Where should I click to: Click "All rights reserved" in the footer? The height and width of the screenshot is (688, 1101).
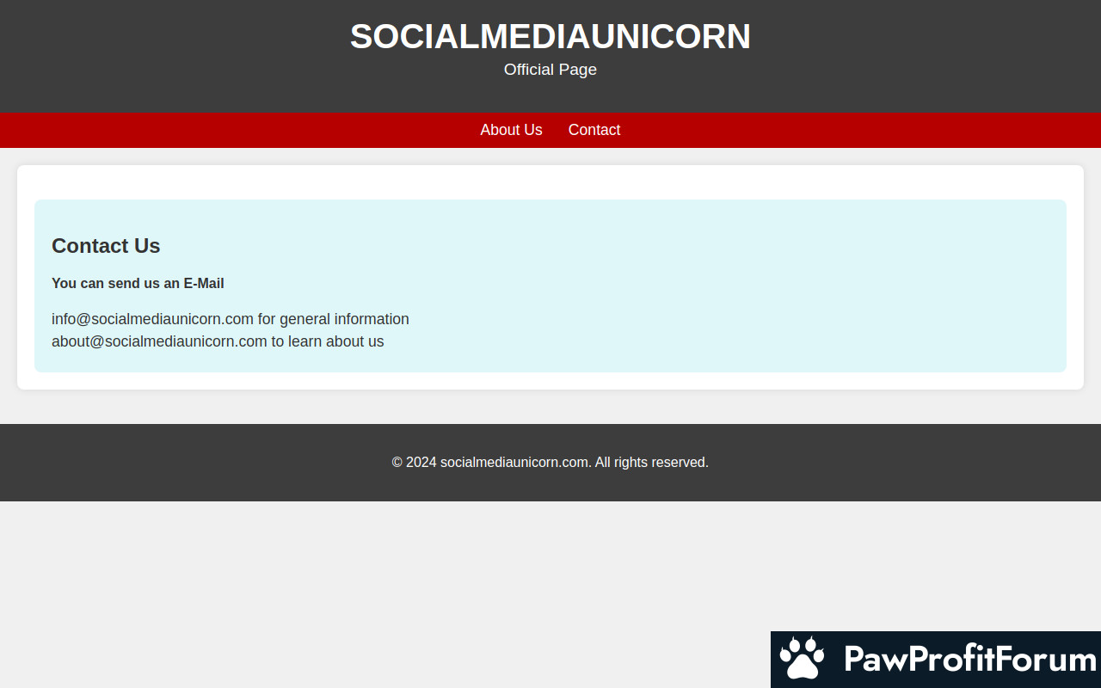click(x=651, y=463)
